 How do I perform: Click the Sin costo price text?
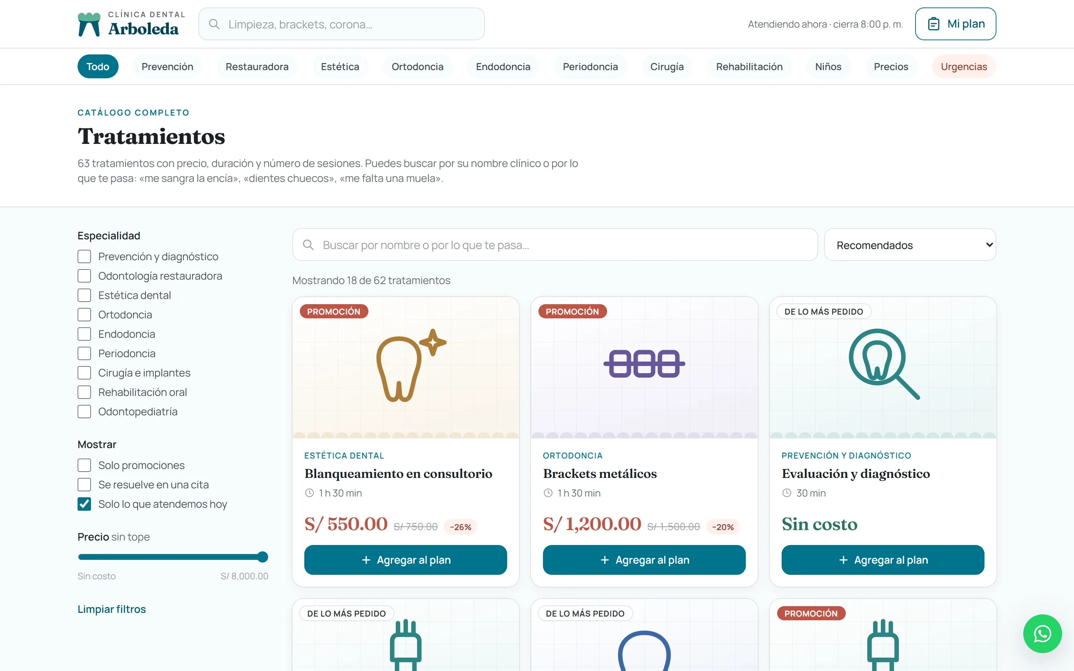[x=819, y=524]
